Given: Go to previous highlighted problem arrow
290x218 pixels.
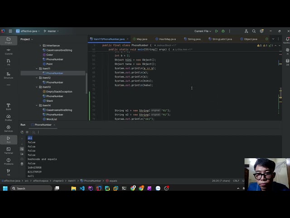Looking at the screenshot, I should coord(275,45).
